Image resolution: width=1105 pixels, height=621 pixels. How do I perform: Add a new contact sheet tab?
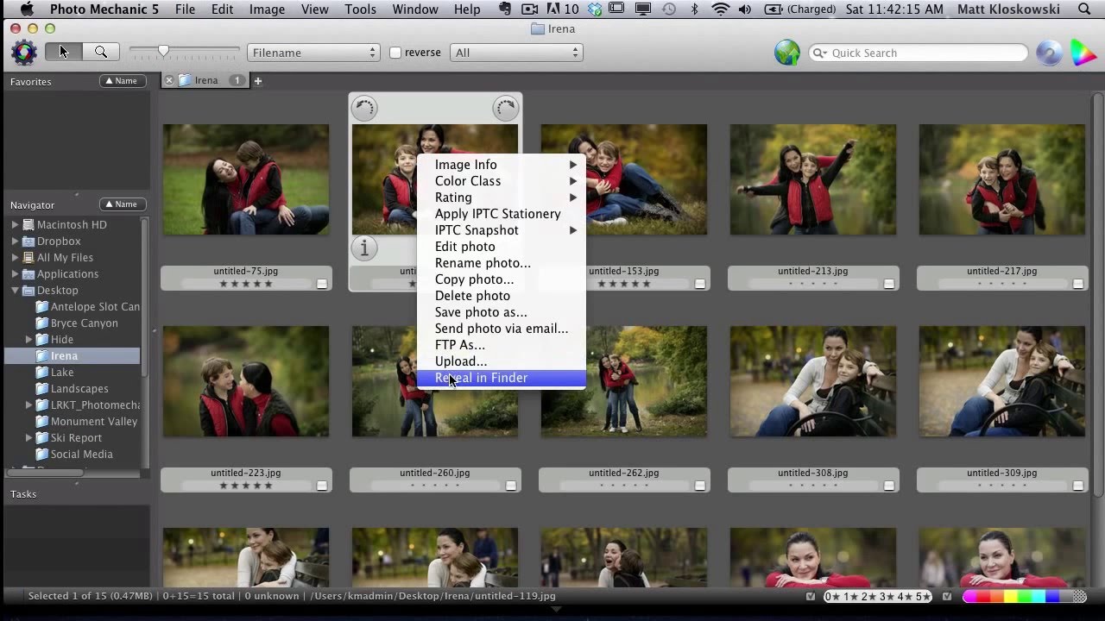click(257, 80)
